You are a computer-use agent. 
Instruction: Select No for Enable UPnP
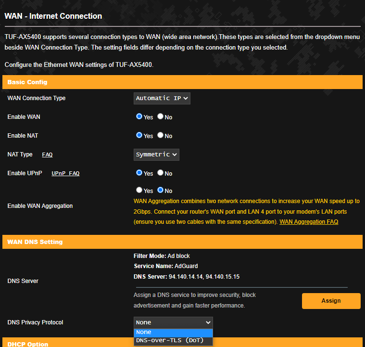(160, 173)
